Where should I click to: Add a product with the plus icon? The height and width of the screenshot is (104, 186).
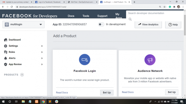[x=22, y=75]
